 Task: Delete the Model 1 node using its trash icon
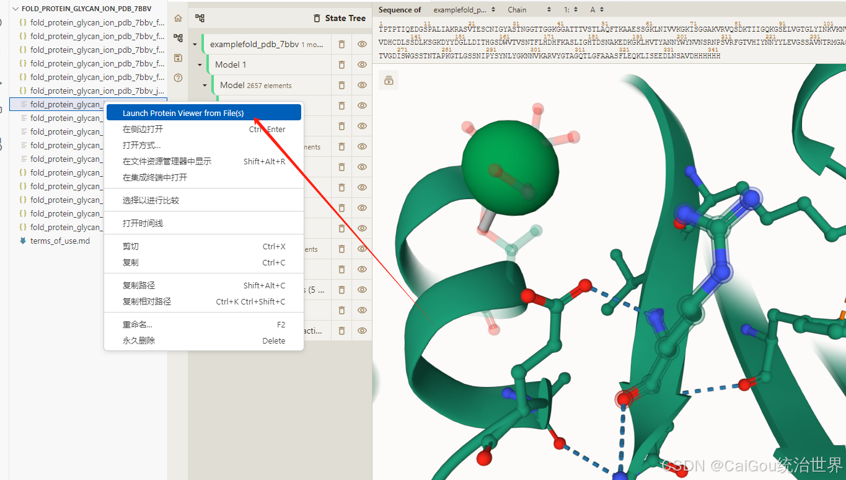coord(341,64)
